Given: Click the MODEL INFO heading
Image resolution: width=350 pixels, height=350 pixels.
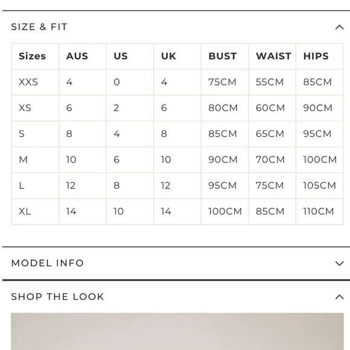Looking at the screenshot, I should point(47,263).
